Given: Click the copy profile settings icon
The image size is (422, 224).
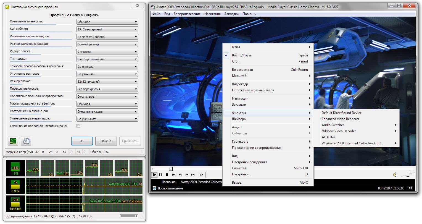Looking at the screenshot, I should click(x=26, y=141).
